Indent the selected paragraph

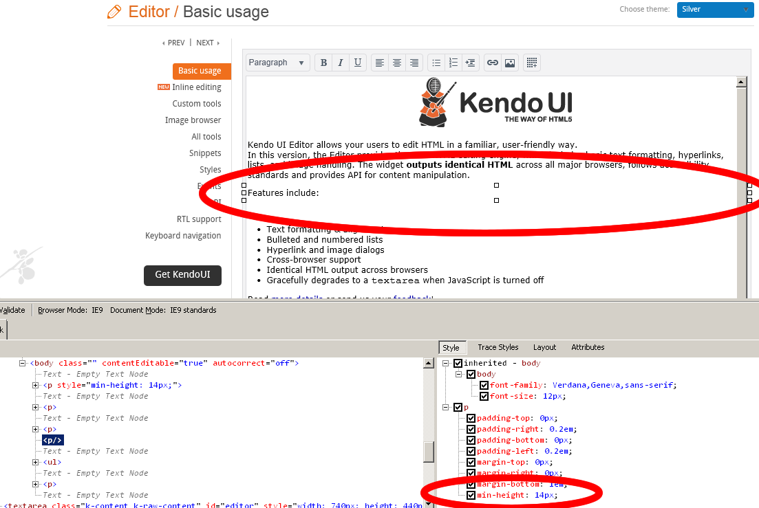[x=470, y=63]
